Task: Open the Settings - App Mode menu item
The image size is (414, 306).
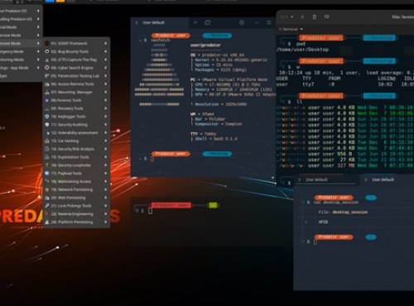Action: (21, 68)
